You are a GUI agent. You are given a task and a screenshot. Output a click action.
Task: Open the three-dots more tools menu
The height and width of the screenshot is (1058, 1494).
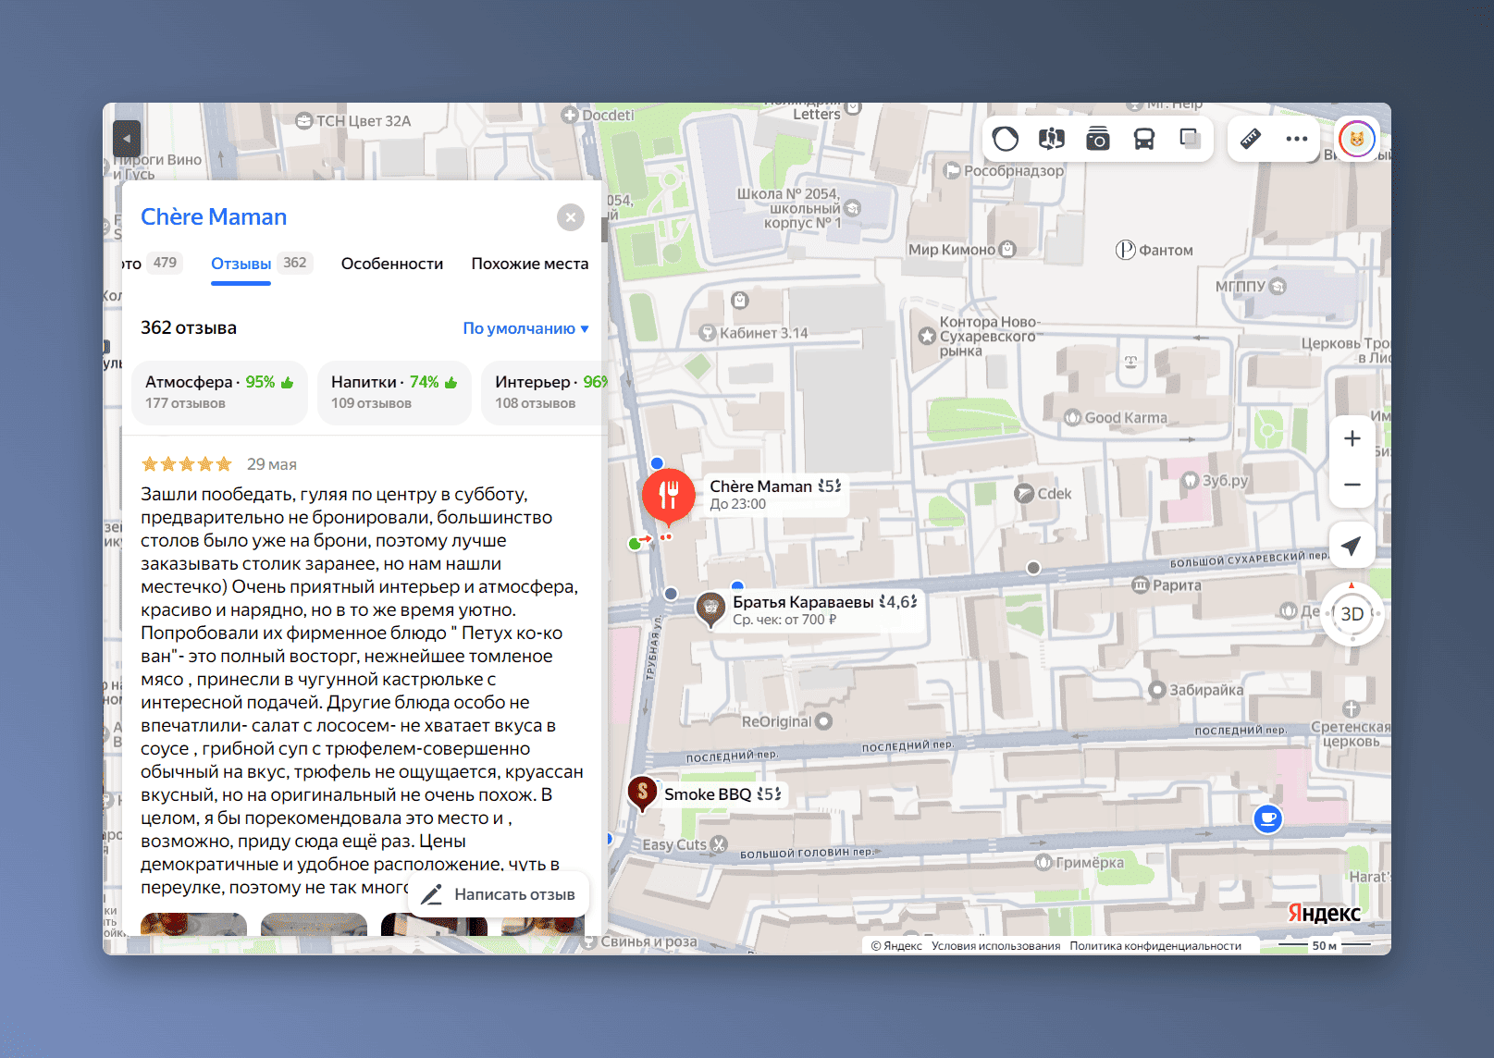1297,140
